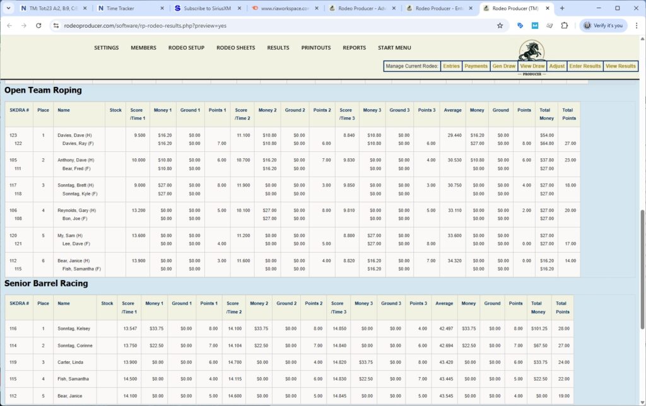Viewport: 646px width, 406px height.
Task: Click the blue M extension icon
Action: pyautogui.click(x=535, y=25)
